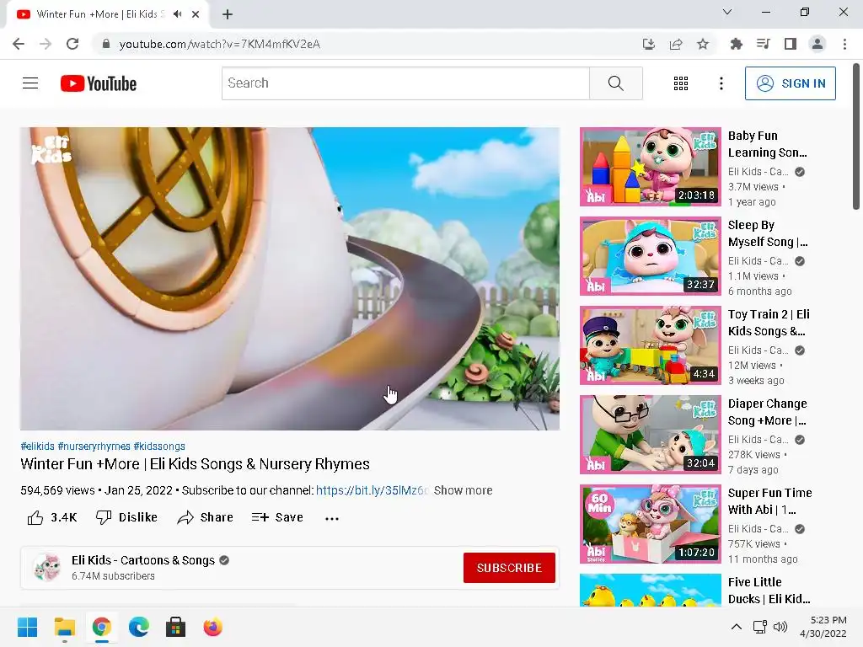Click the page vertical scrollbar

pos(856,136)
